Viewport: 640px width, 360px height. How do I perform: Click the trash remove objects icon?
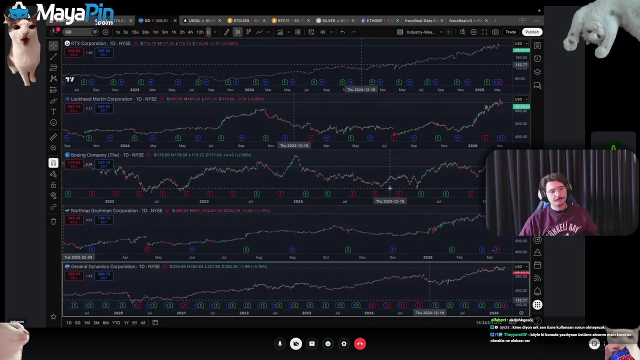pyautogui.click(x=53, y=221)
